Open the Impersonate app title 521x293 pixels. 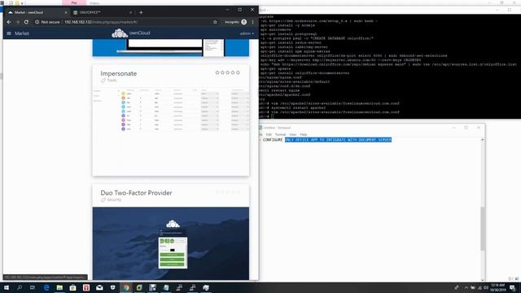point(119,73)
